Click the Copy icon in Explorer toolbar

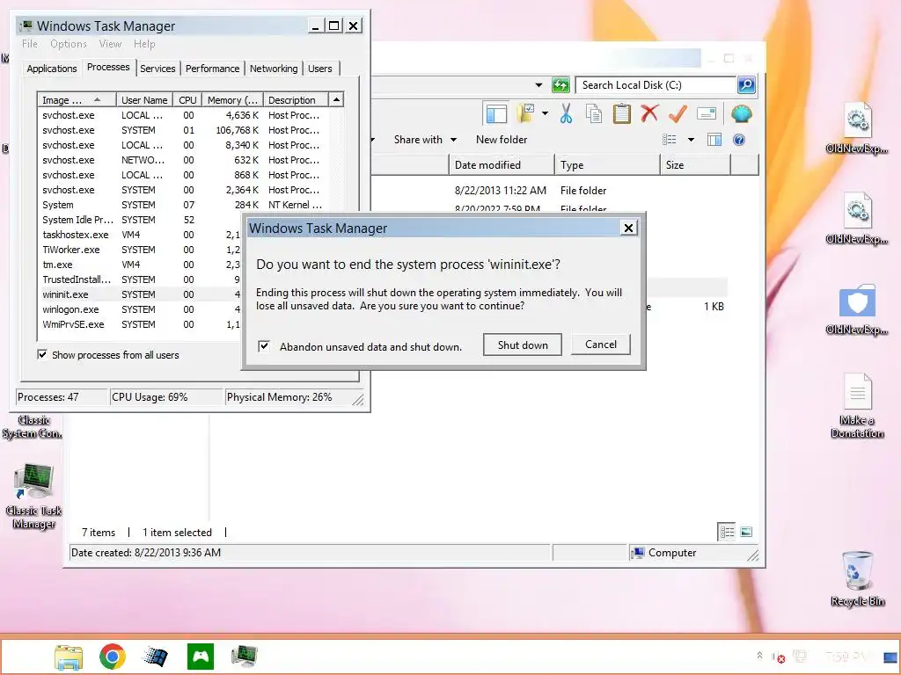click(594, 113)
